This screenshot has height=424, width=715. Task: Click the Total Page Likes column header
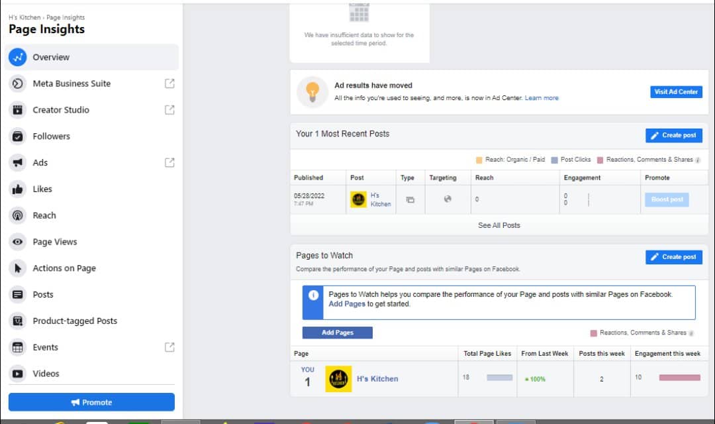point(487,354)
